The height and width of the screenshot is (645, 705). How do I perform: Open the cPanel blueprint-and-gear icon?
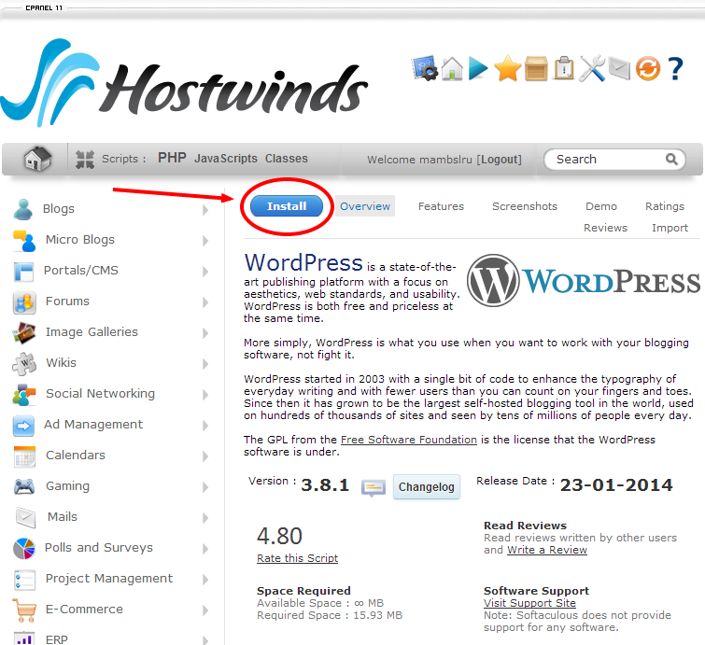tap(425, 68)
